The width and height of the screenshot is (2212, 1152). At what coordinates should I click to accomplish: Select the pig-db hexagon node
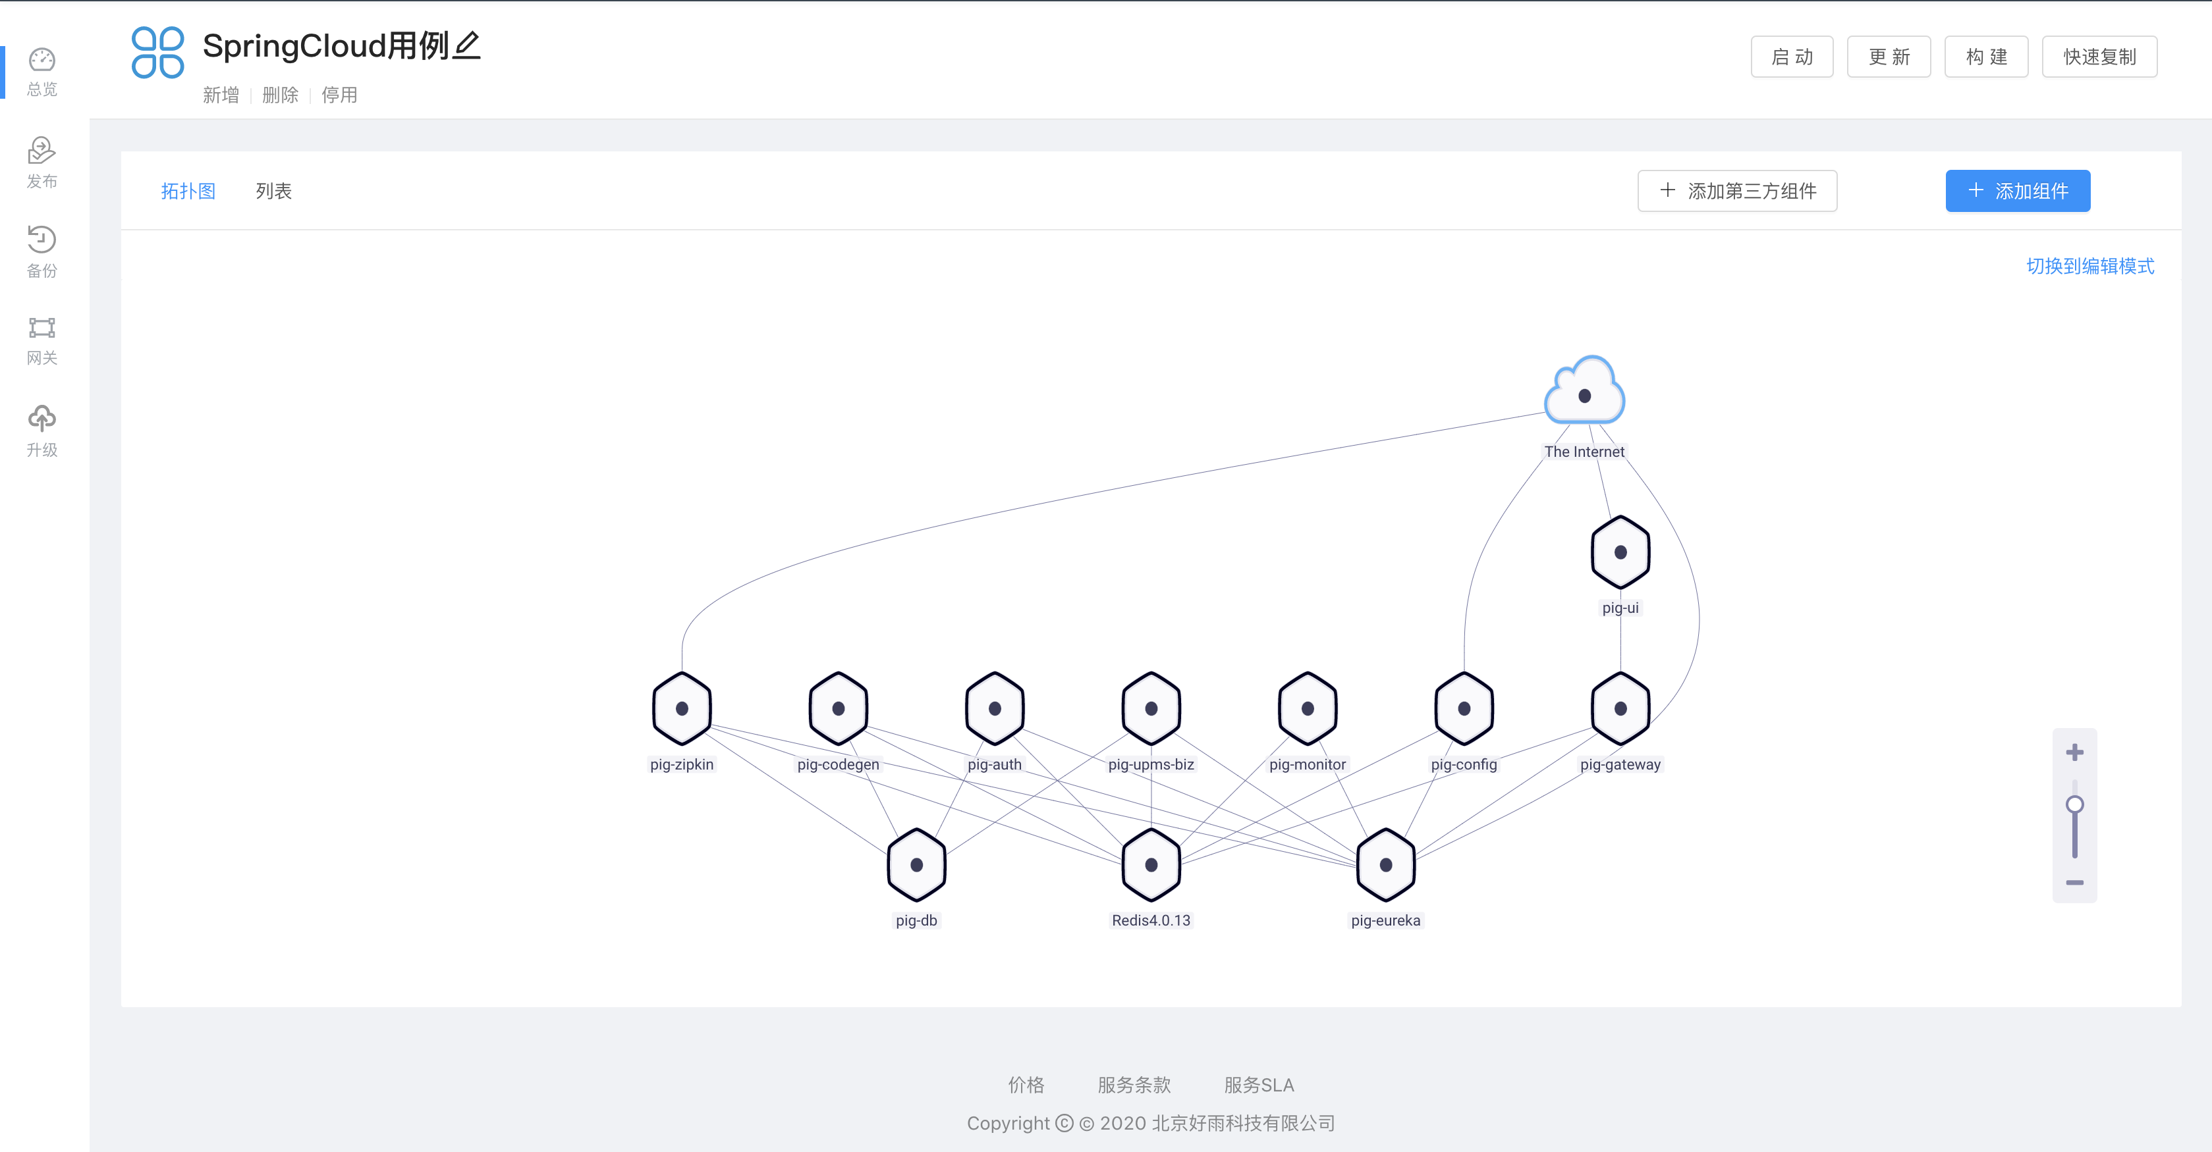[x=916, y=864]
